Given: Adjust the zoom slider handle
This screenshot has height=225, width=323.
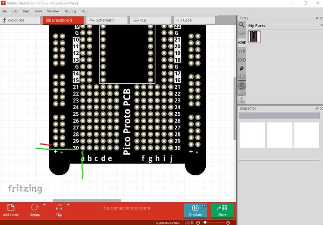Looking at the screenshot, I should [205, 223].
